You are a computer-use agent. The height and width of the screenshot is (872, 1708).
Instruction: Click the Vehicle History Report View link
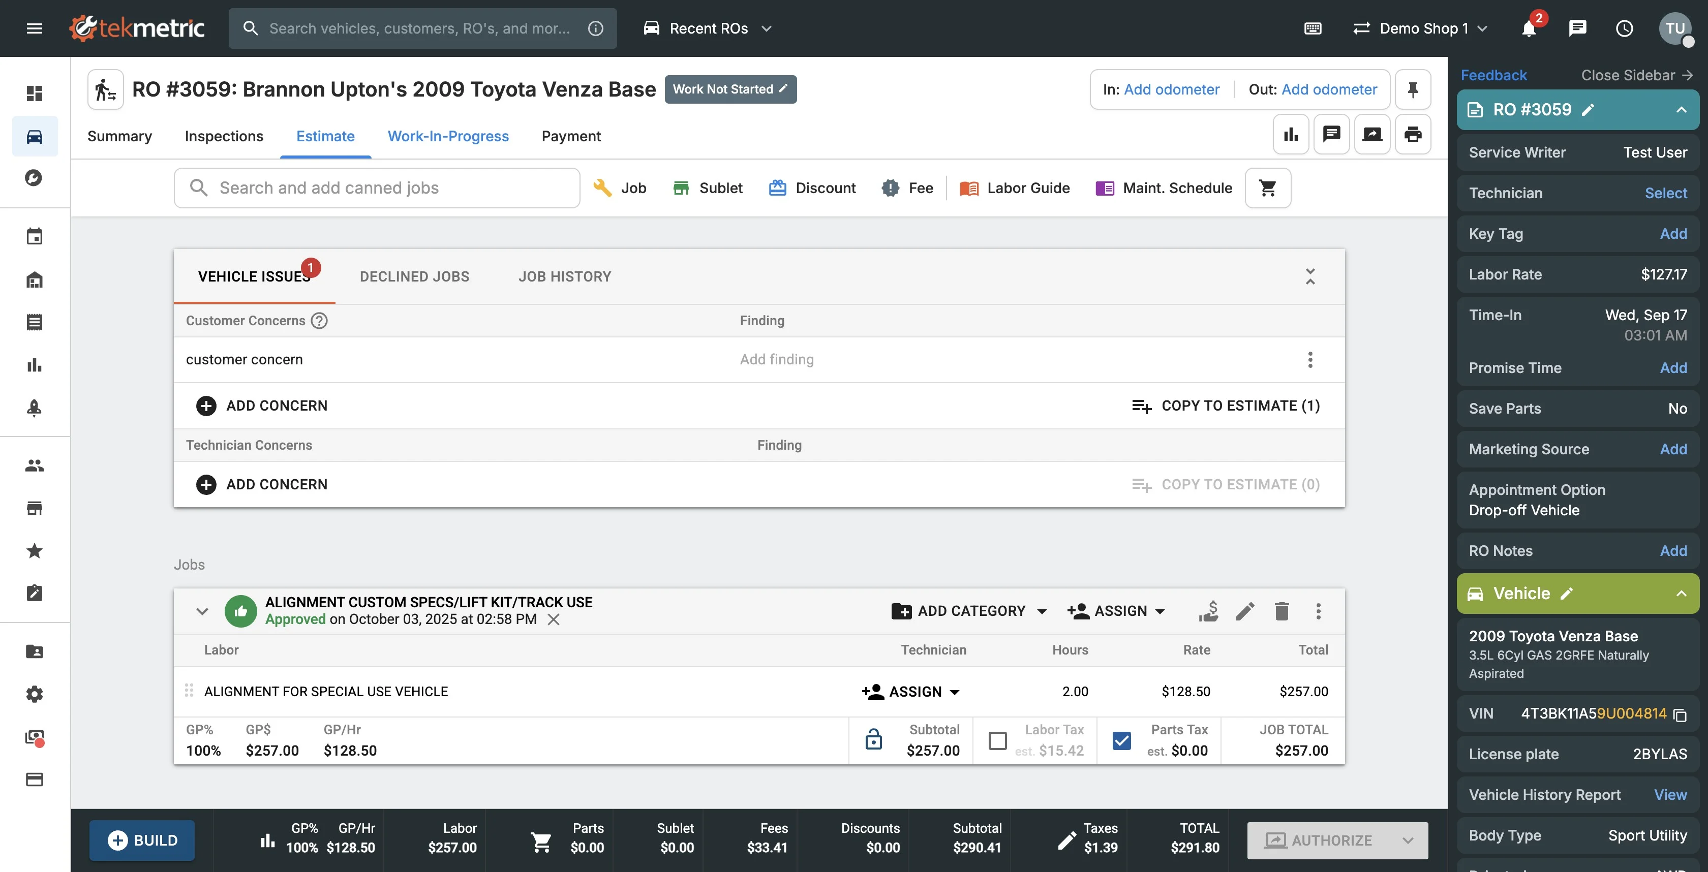(x=1669, y=794)
